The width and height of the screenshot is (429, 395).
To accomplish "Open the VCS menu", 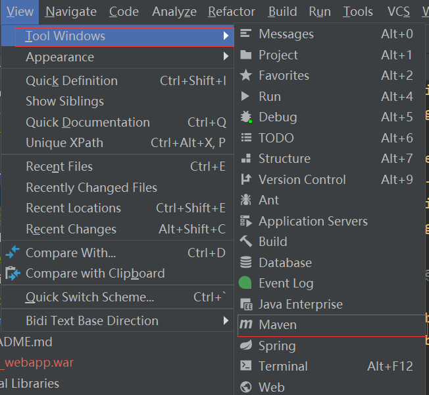I will point(398,12).
